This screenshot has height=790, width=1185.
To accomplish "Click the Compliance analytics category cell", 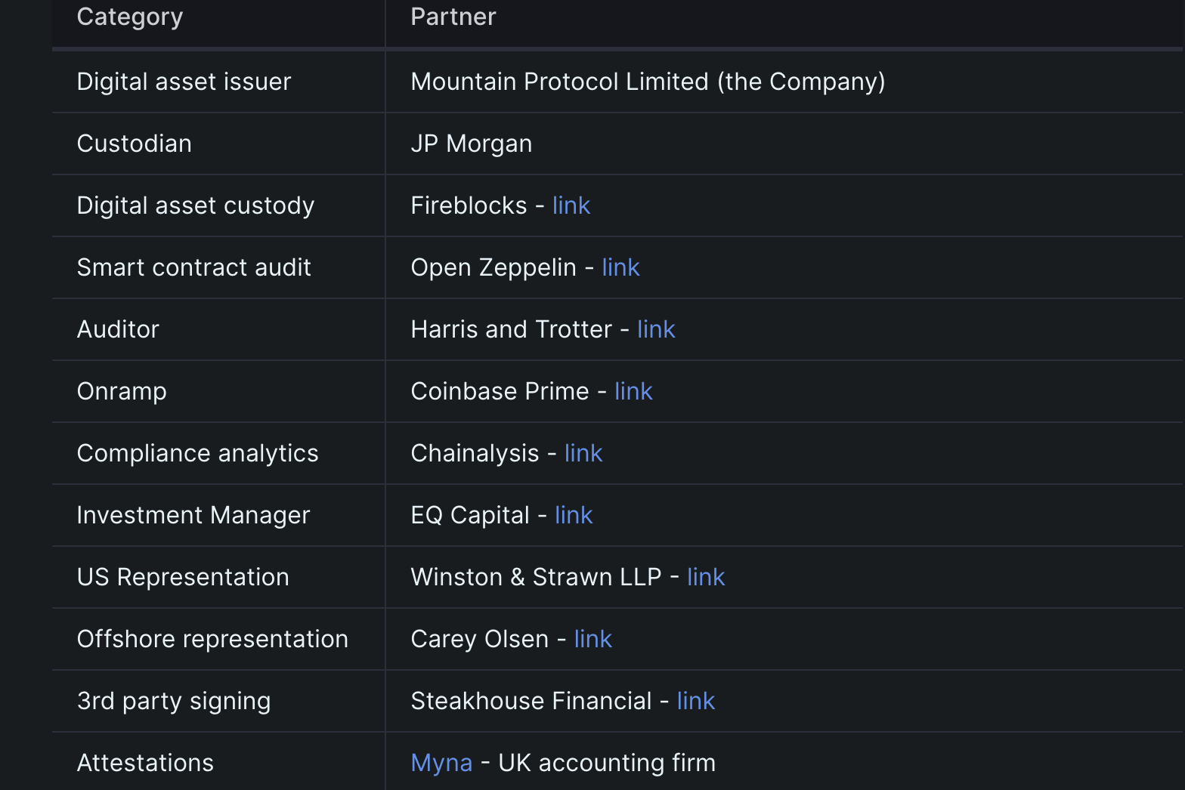I will pos(197,453).
